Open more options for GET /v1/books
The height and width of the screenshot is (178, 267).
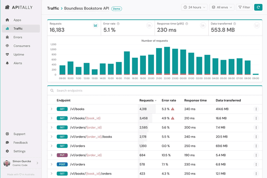(x=256, y=109)
